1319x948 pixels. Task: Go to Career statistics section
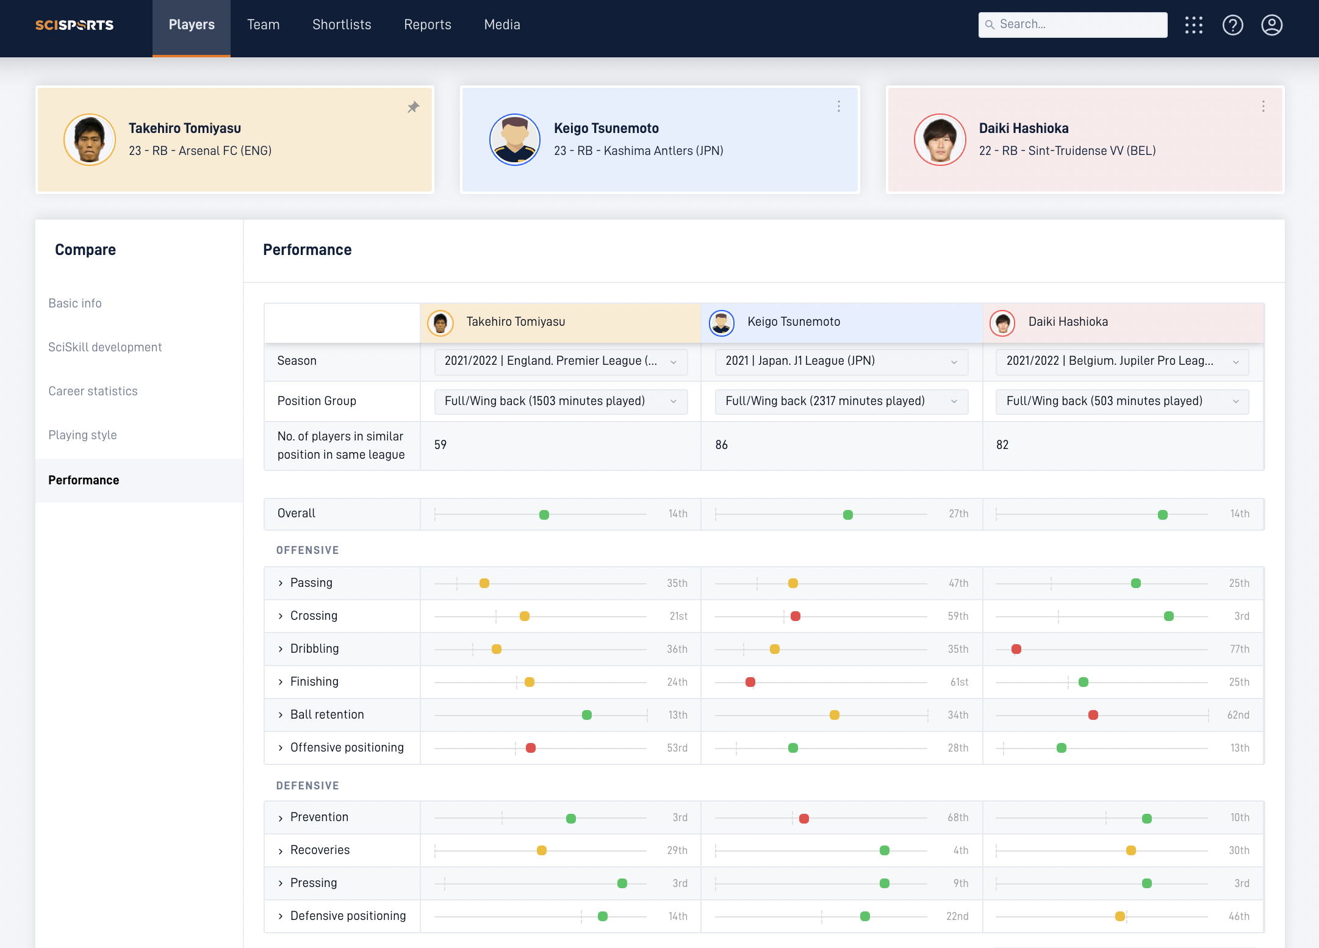pos(93,391)
